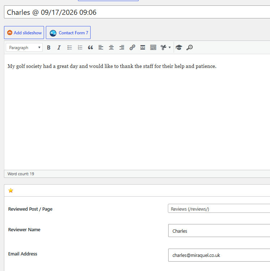Click the graduation cap icon
Image resolution: width=270 pixels, height=271 pixels.
(x=179, y=47)
